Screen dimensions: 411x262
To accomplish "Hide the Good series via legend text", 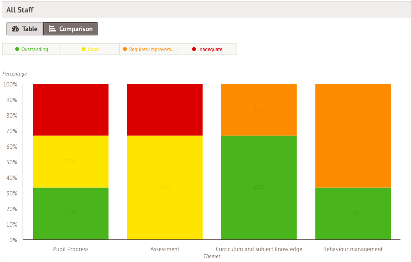I will [x=93, y=49].
